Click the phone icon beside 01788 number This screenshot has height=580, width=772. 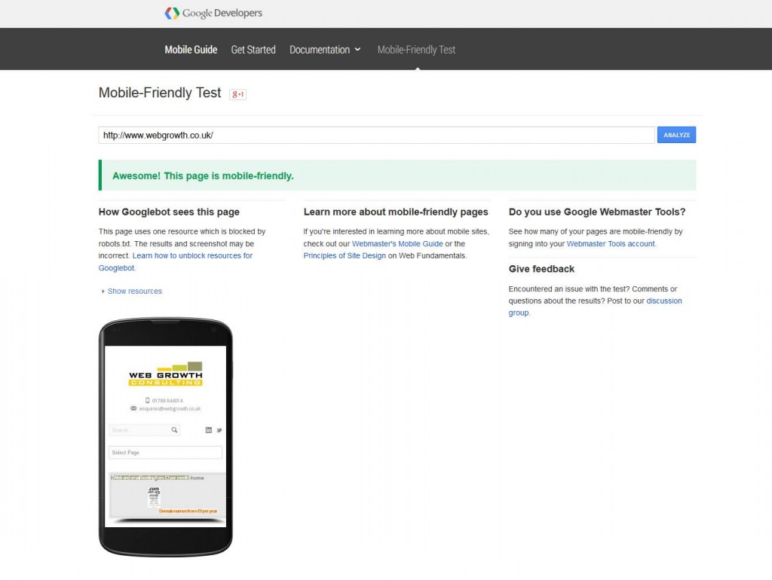[x=147, y=401]
